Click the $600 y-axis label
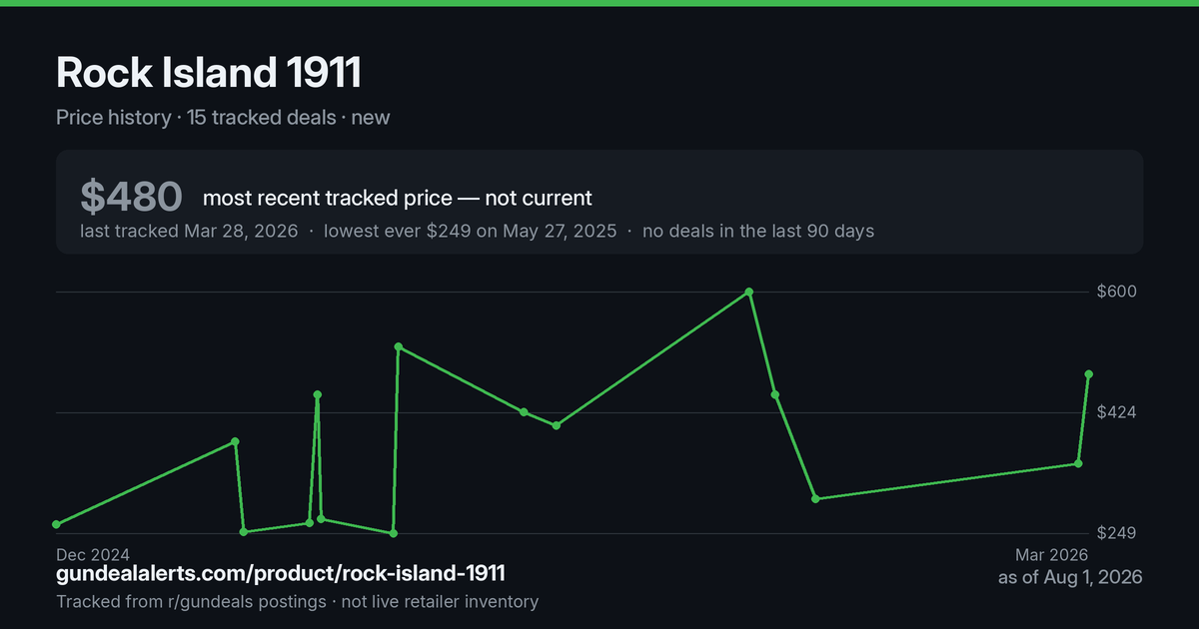 point(1118,292)
